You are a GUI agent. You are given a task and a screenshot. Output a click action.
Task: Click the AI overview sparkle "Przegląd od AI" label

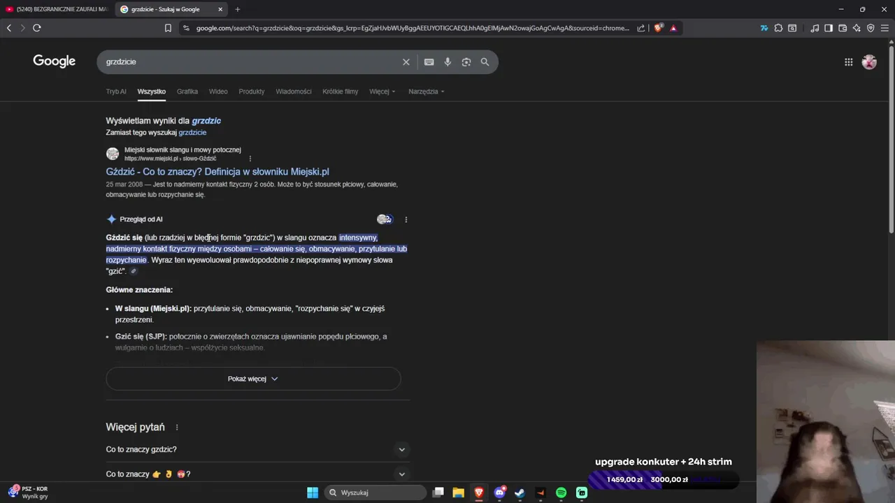(135, 219)
